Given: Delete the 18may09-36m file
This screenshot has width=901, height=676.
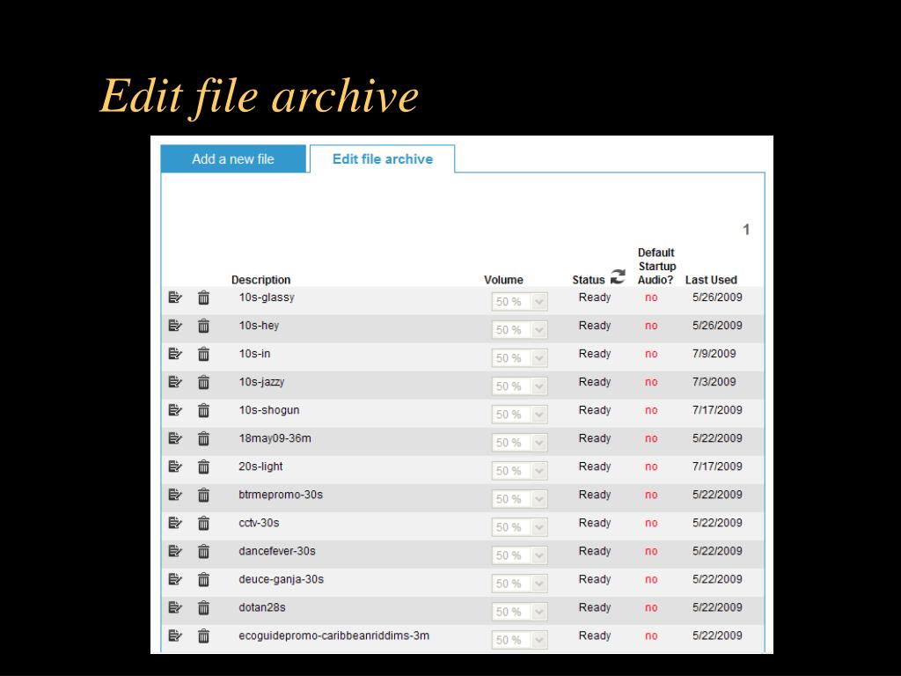Looking at the screenshot, I should [x=203, y=438].
